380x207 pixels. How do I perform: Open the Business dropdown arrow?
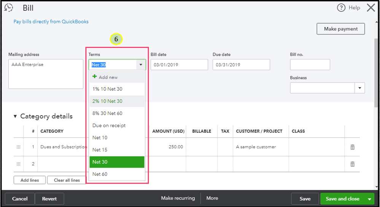pos(359,88)
